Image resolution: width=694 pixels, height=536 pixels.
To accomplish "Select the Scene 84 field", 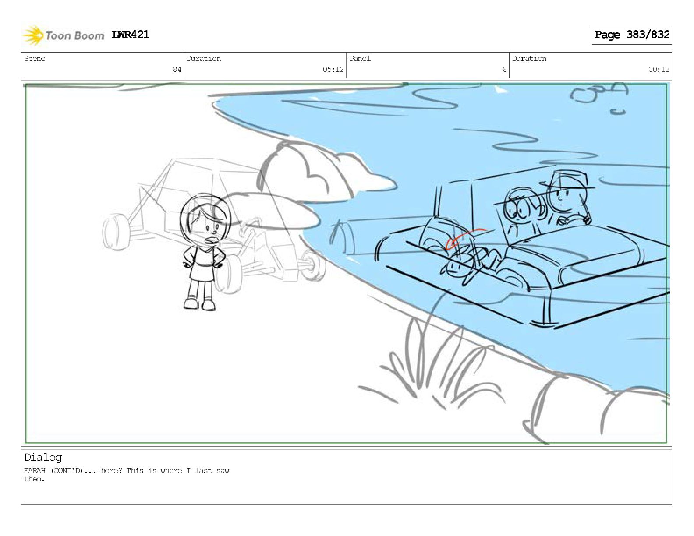I will coord(103,65).
